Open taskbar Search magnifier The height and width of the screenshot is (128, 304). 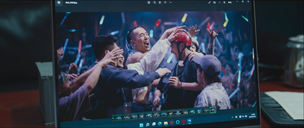coord(148,124)
